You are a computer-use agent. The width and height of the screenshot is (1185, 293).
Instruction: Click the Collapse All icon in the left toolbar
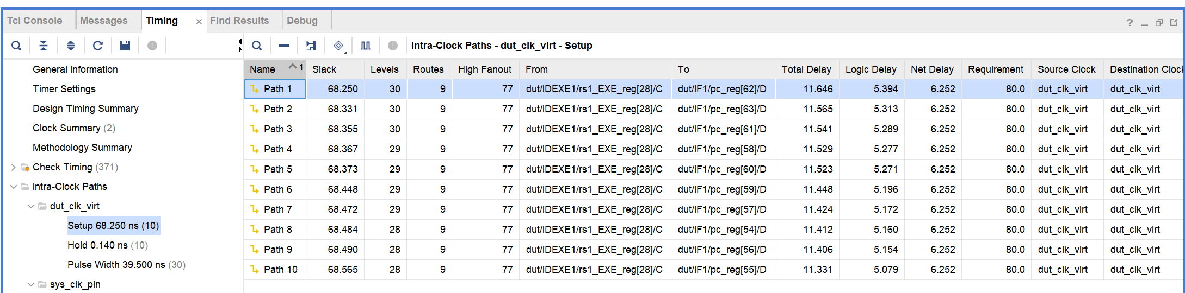tap(44, 46)
